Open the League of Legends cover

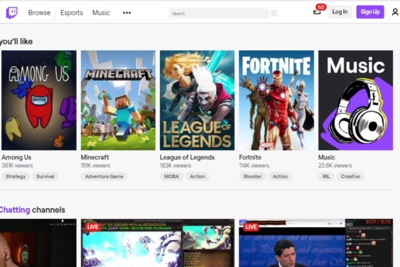click(197, 100)
